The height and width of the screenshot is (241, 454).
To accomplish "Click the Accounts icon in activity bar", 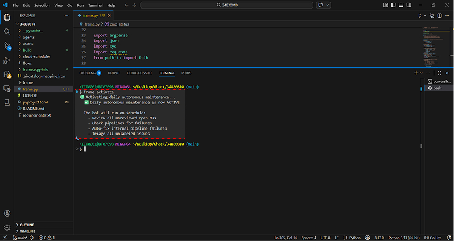I will point(7,213).
